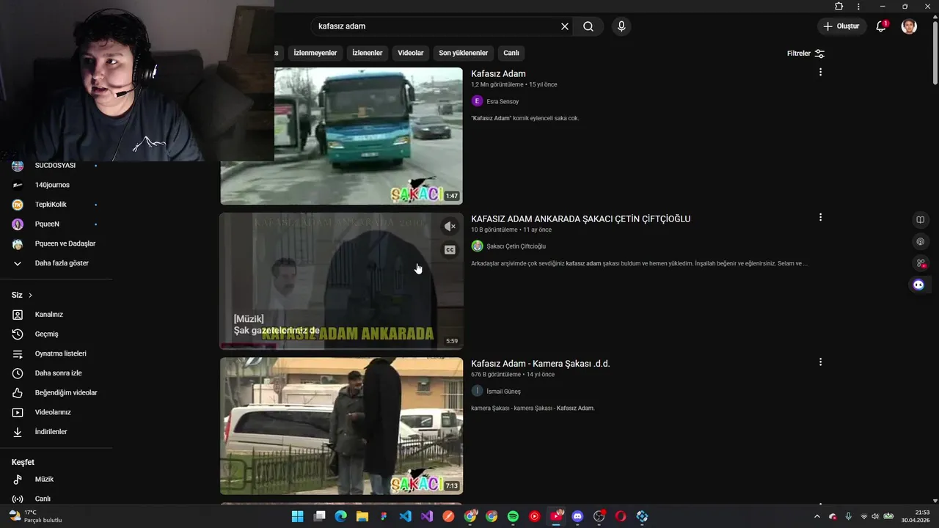Select the Son yüklenenler chip
Screen dimensions: 939x528
click(463, 53)
